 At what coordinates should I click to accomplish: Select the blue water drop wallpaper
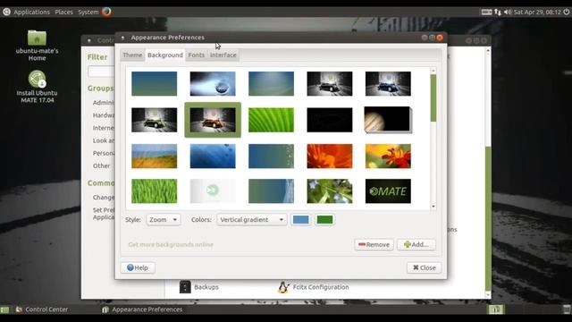point(213,83)
